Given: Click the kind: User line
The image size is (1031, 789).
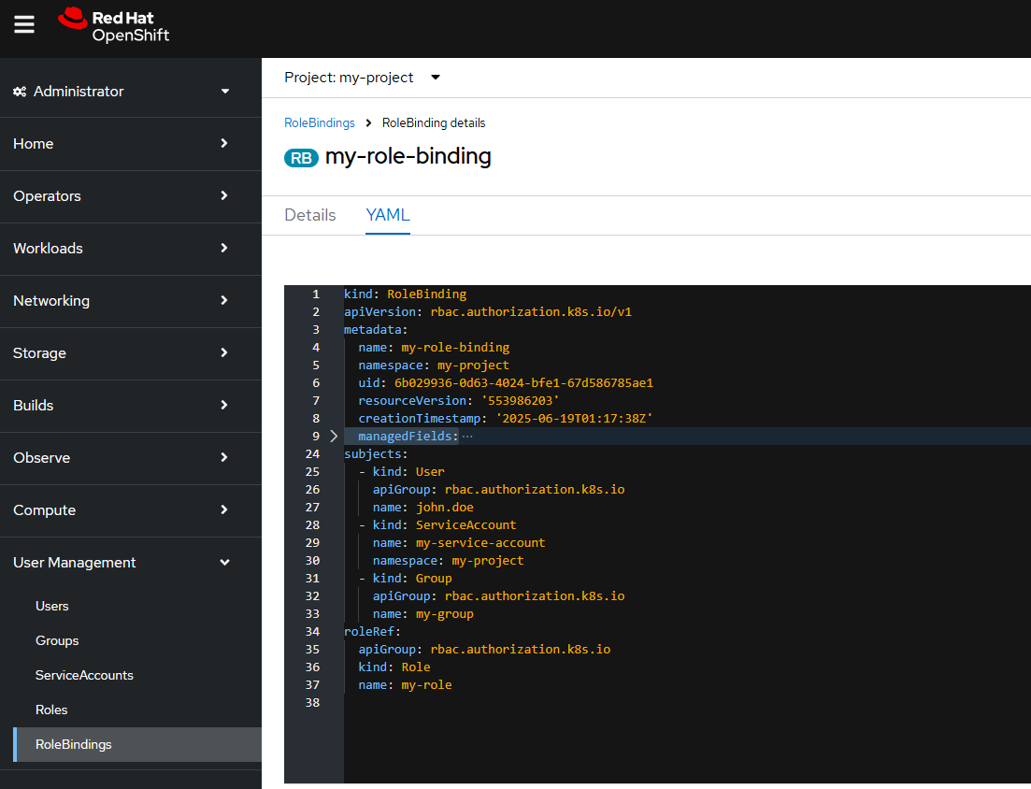Looking at the screenshot, I should coord(402,471).
